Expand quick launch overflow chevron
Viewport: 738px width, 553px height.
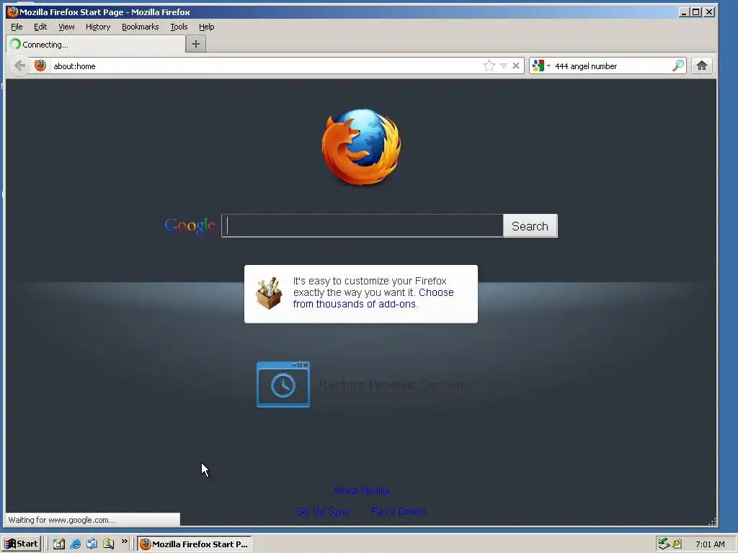coord(124,541)
